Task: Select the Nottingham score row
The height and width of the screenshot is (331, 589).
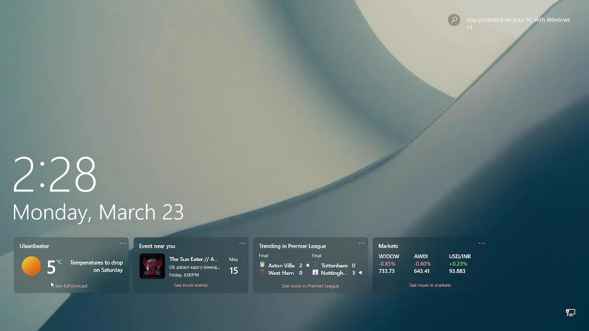Action: coord(337,273)
